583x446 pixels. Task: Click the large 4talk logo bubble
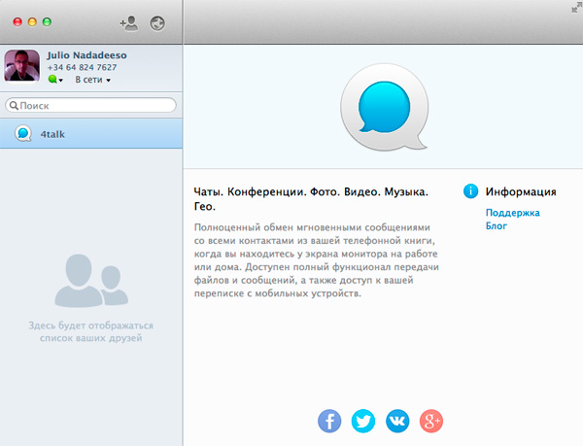pos(383,109)
